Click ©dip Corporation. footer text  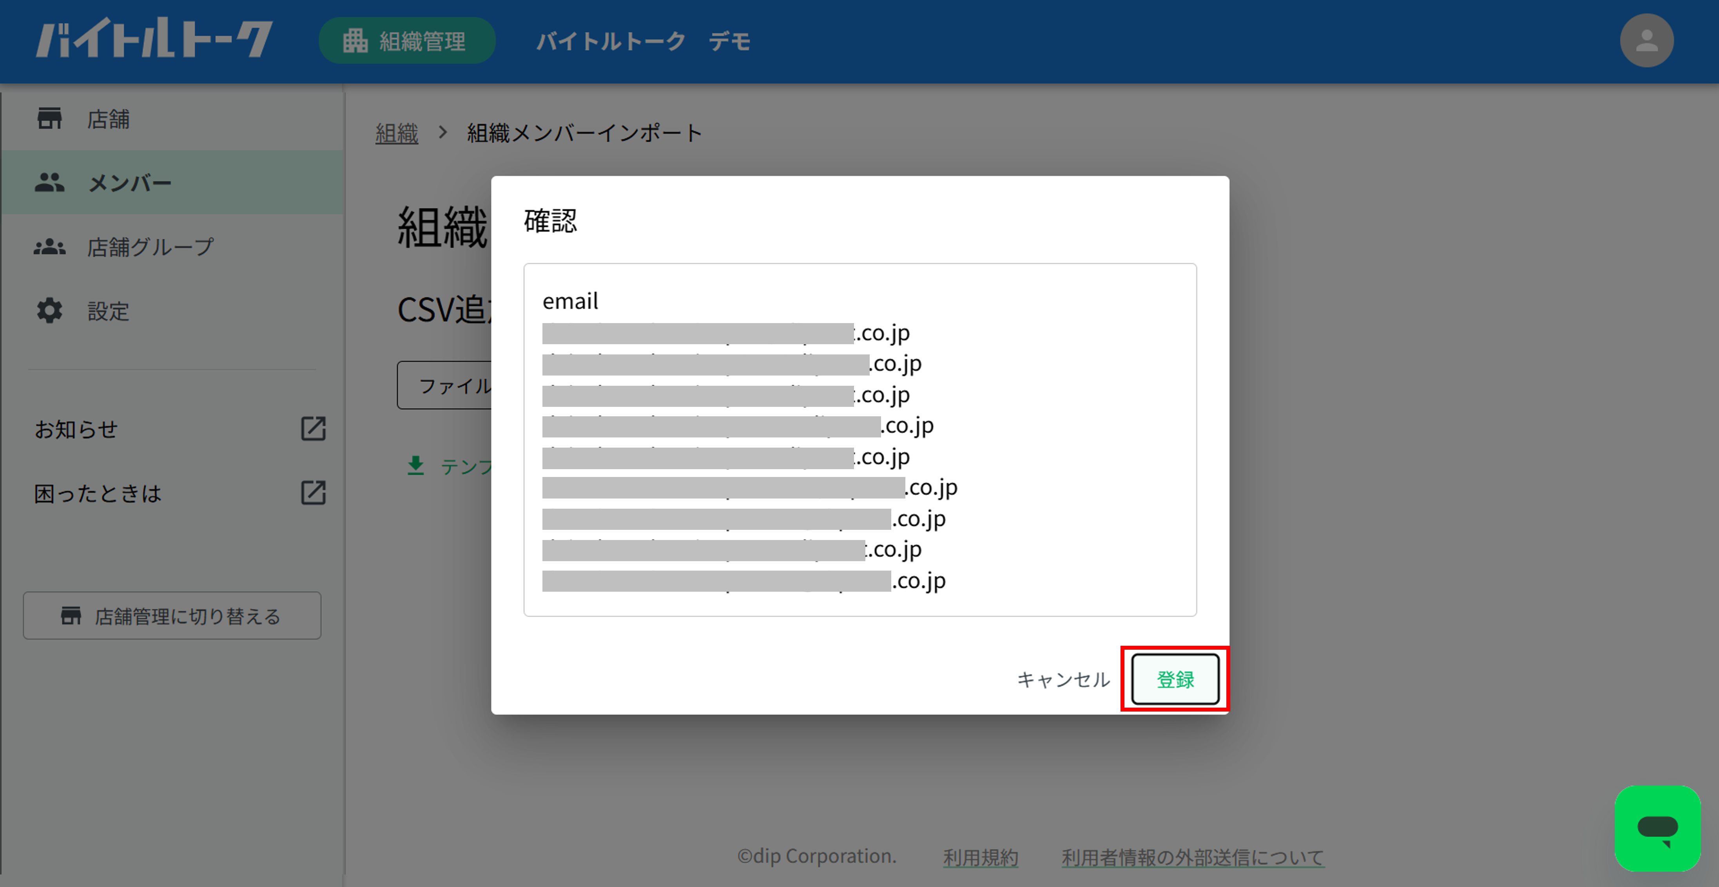(817, 856)
